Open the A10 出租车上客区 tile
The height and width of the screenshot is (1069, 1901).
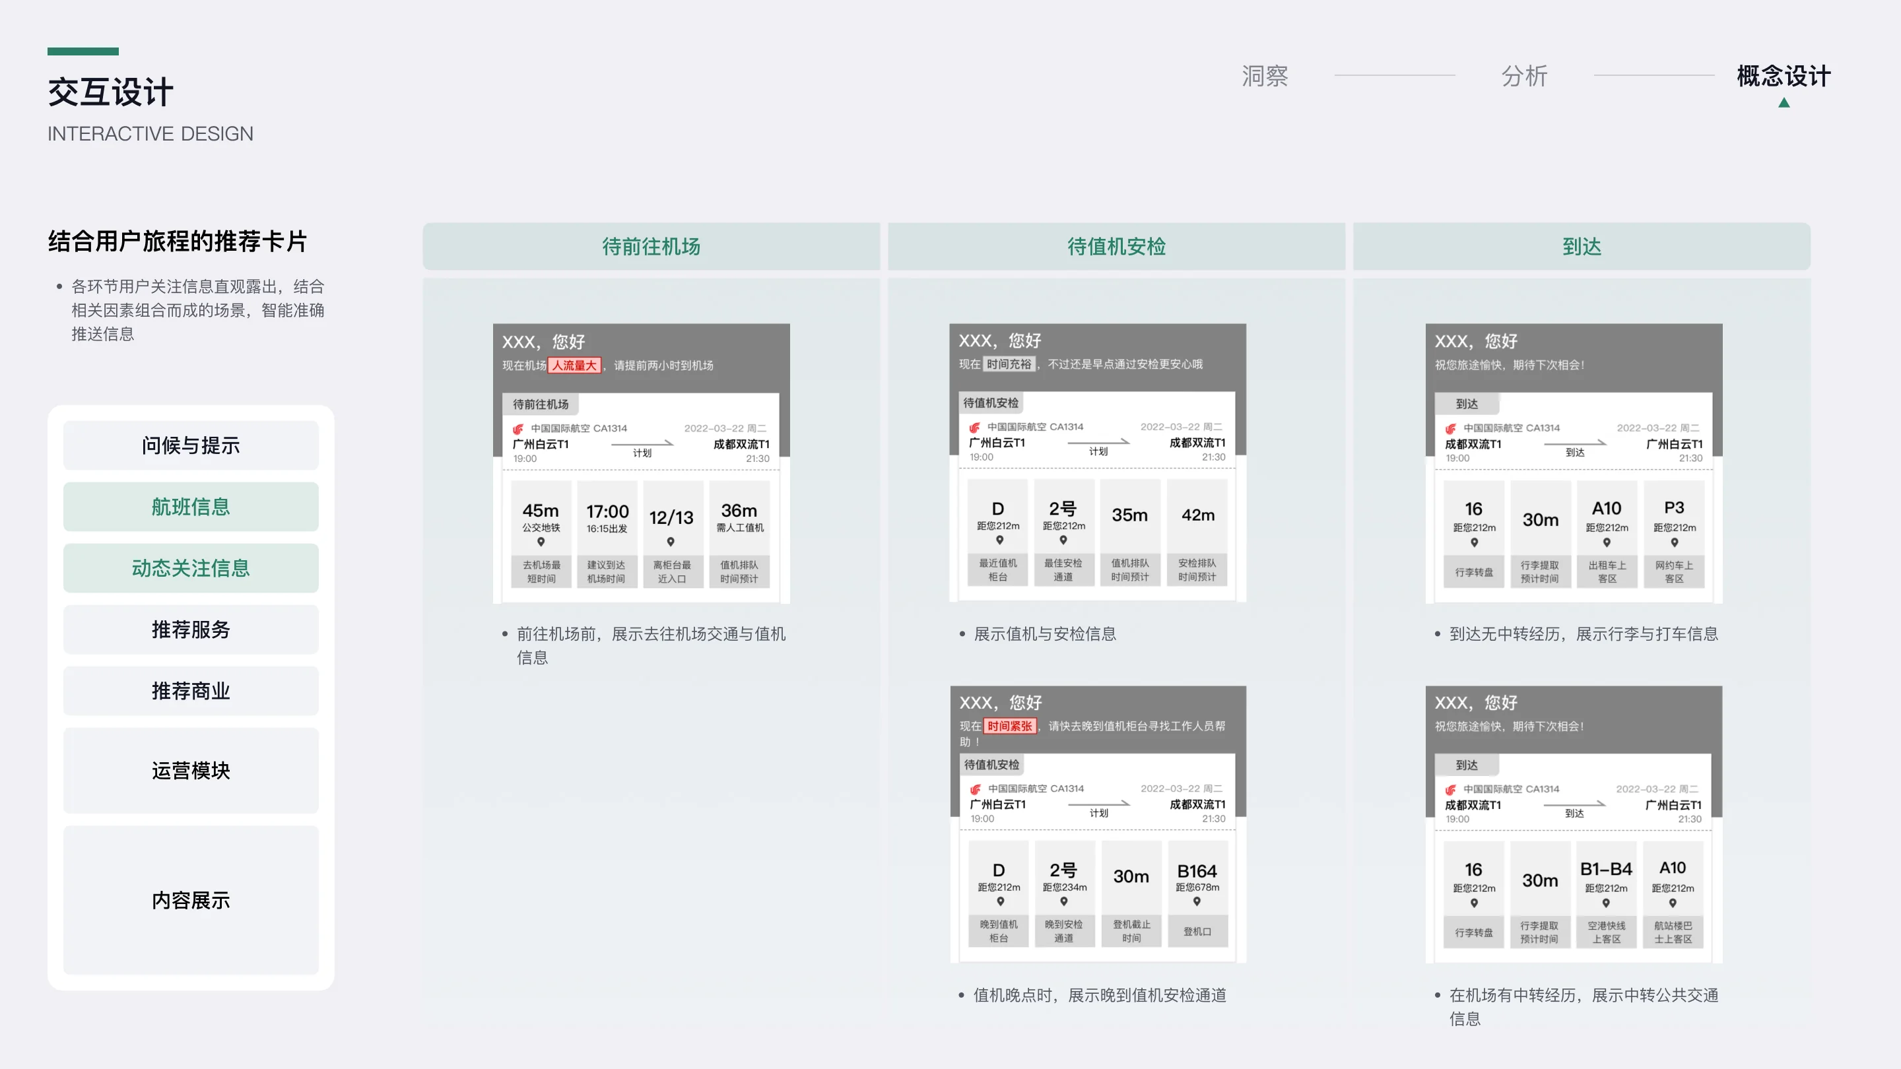coord(1607,534)
